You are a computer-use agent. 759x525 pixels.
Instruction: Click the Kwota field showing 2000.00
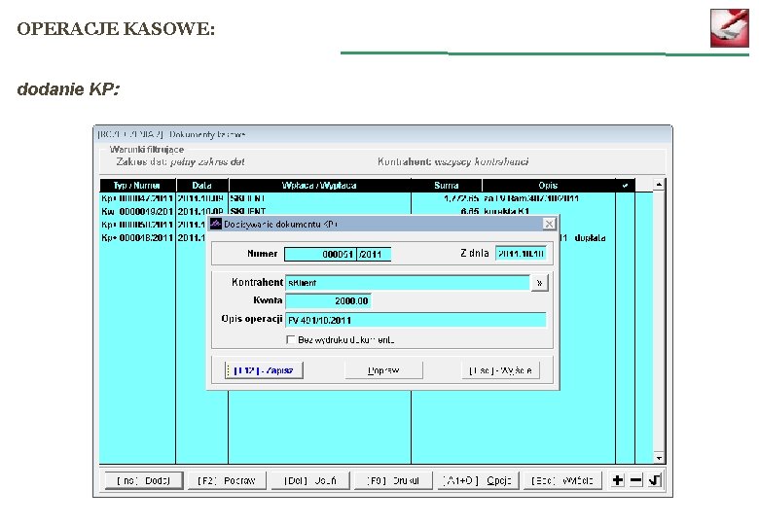[x=328, y=300]
